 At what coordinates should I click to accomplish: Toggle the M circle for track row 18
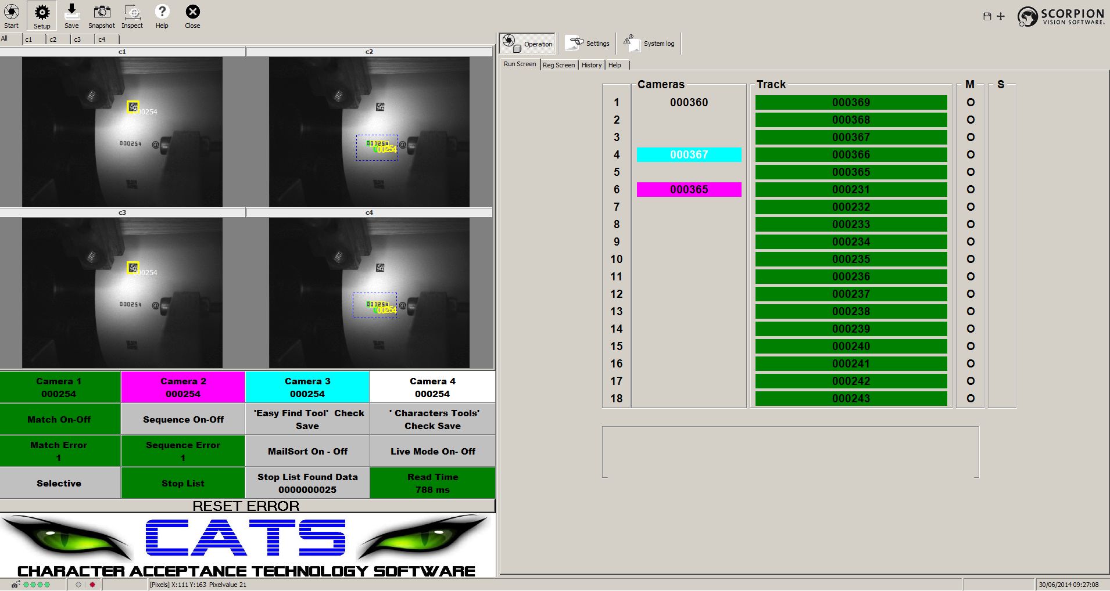point(971,398)
